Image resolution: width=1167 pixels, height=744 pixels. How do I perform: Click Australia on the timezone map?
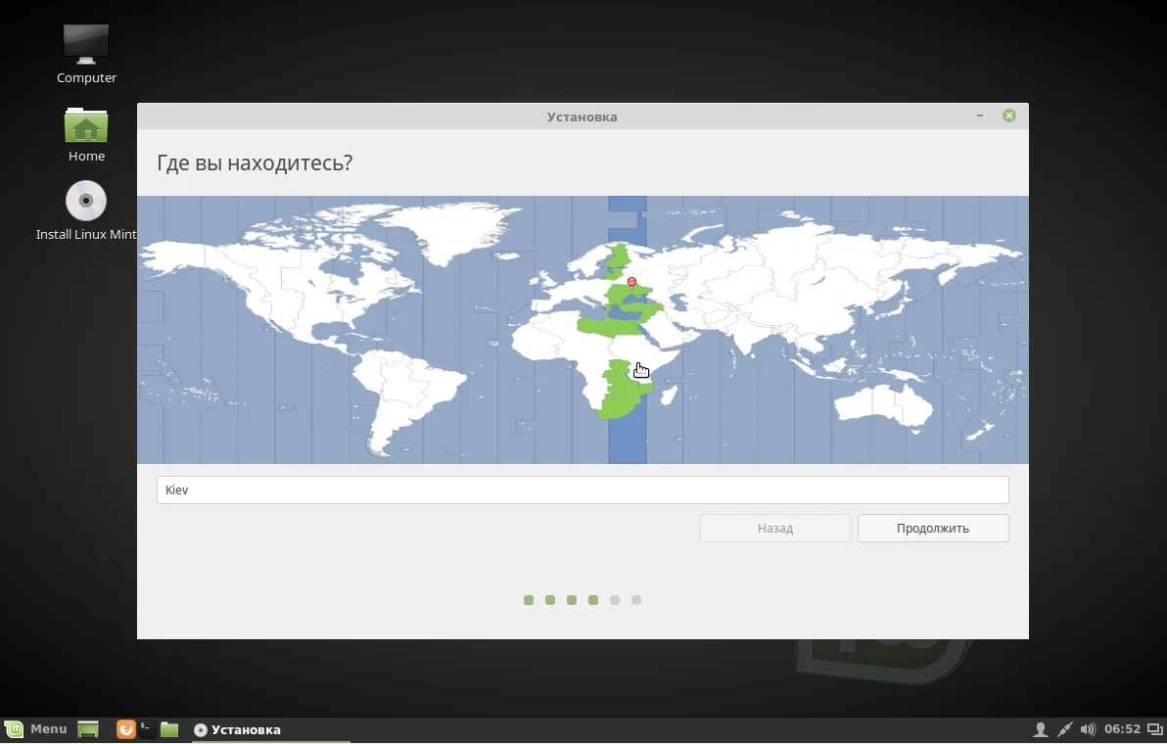(883, 404)
